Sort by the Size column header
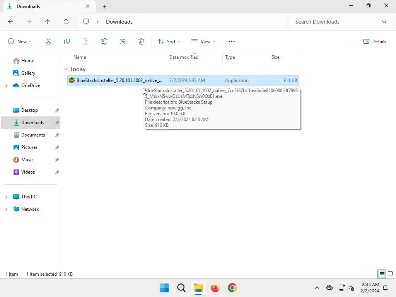 coord(275,57)
